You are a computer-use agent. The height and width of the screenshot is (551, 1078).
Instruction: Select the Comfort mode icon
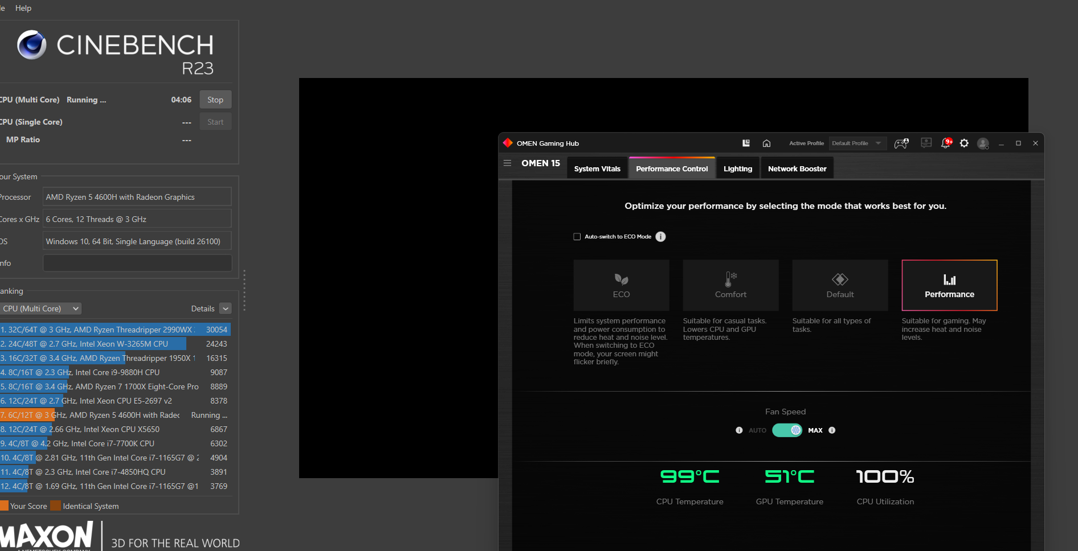coord(730,280)
